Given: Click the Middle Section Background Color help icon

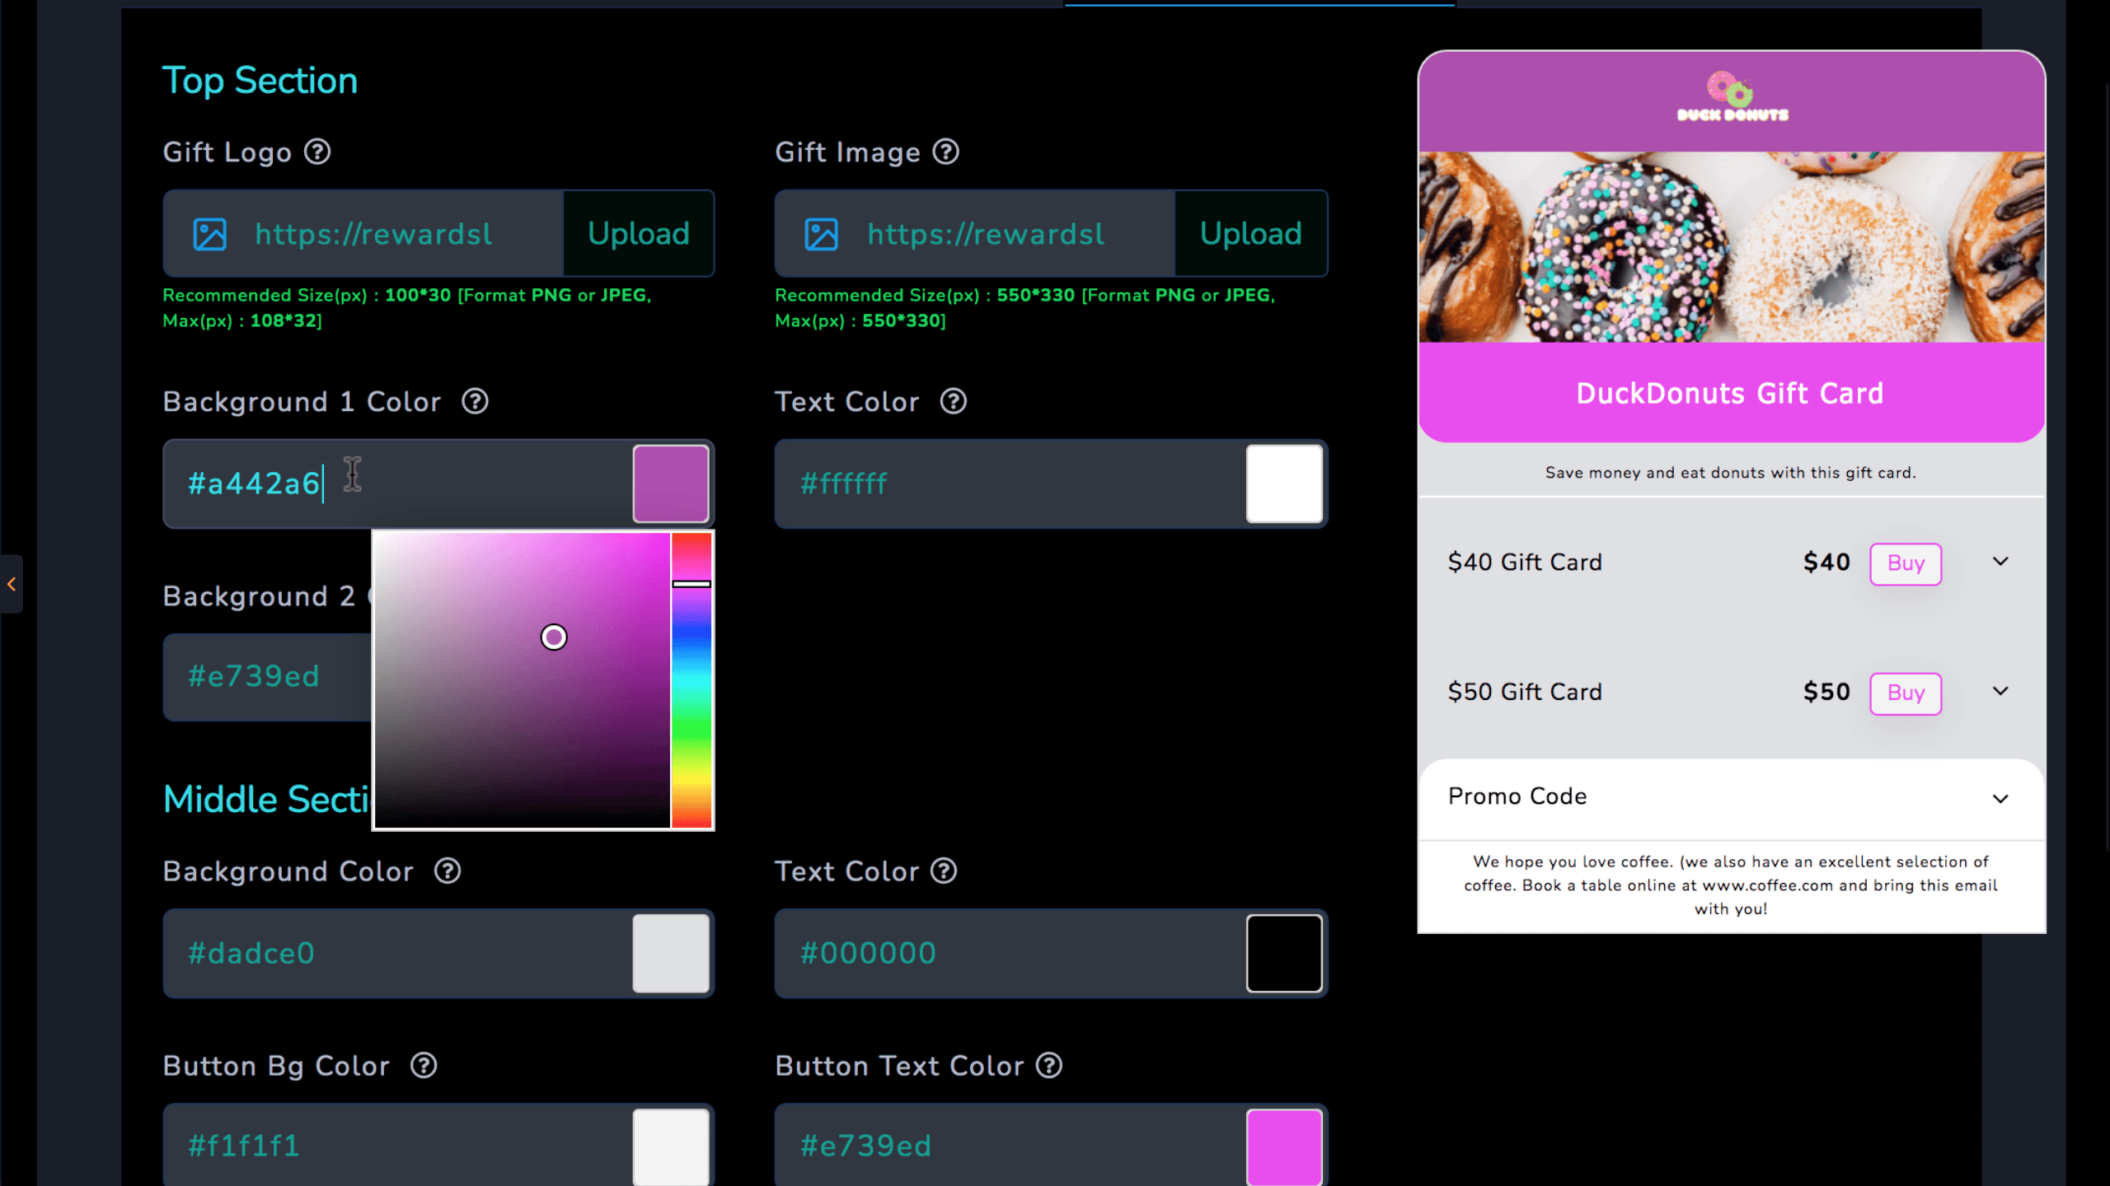Looking at the screenshot, I should (448, 871).
